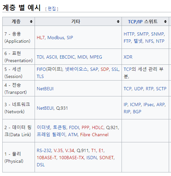Open the V.35 red link
This screenshot has height=176, width=171.
tap(58, 150)
